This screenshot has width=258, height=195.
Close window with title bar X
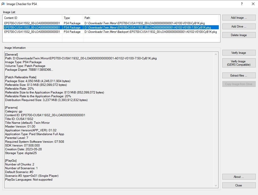(253, 4)
